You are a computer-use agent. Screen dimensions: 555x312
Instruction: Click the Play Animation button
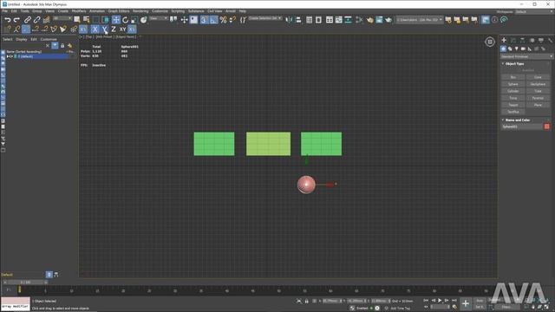[x=440, y=301]
